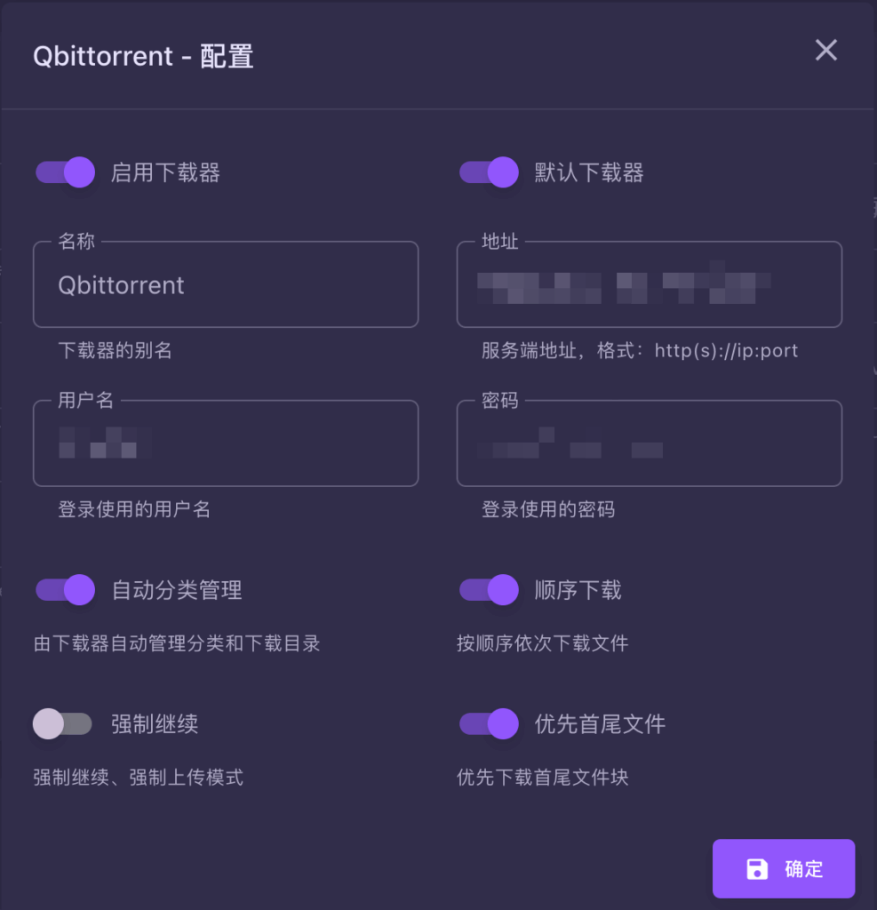This screenshot has width=877, height=910.
Task: Click the 启用下载器 label text
Action: click(165, 172)
